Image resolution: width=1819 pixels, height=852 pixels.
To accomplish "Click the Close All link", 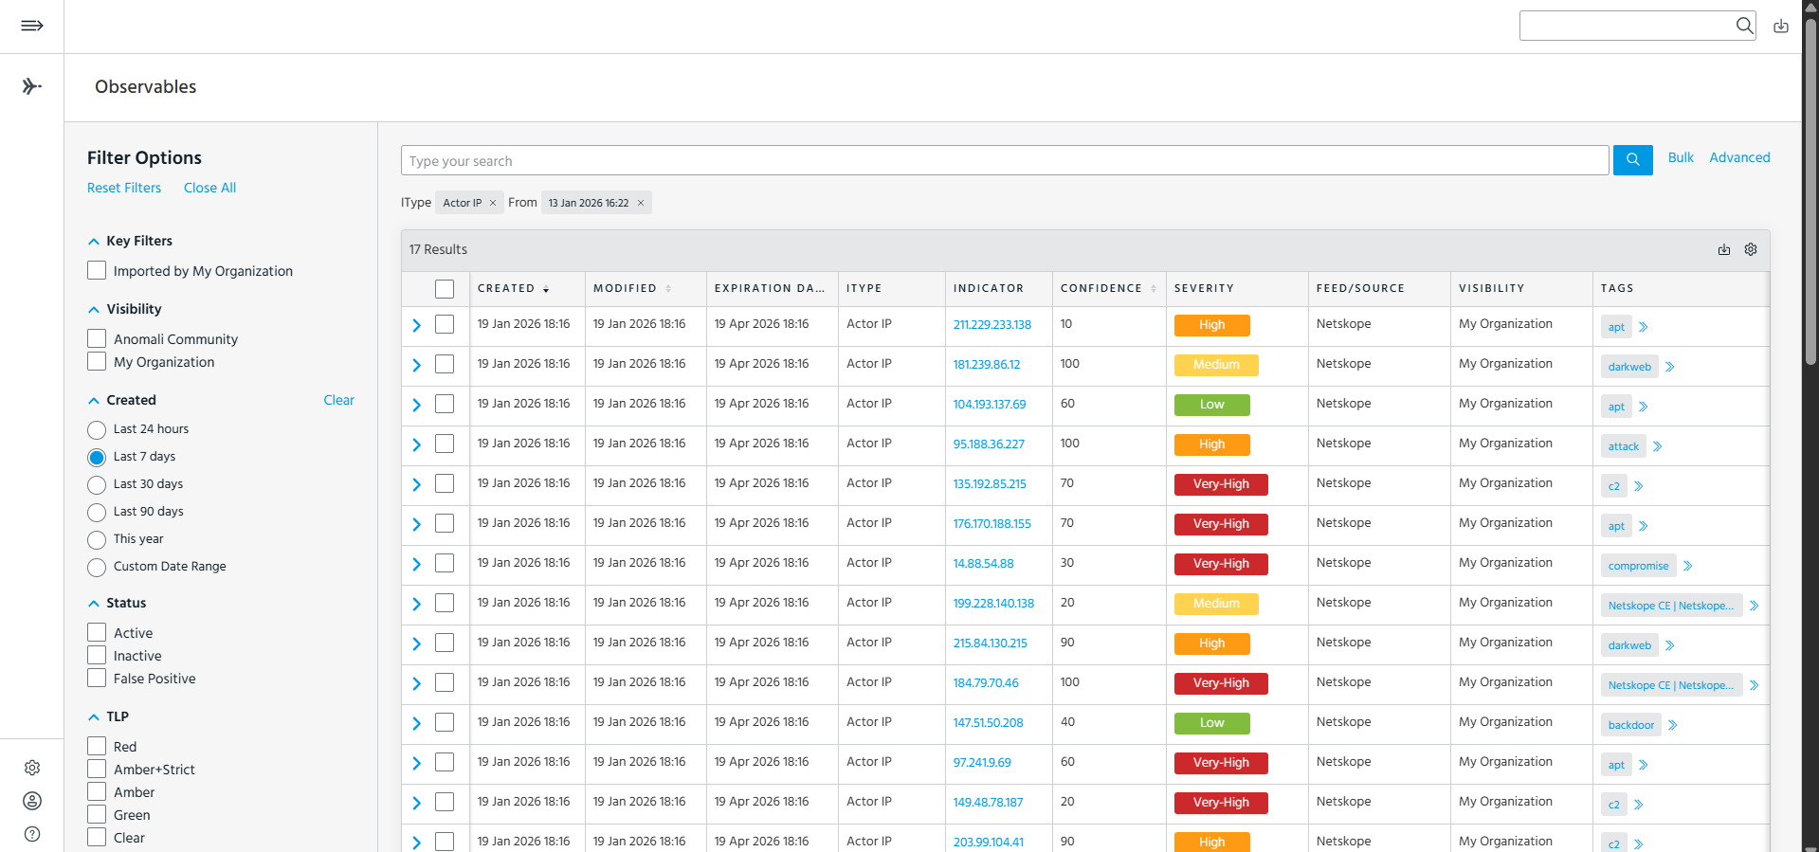I will pyautogui.click(x=209, y=188).
